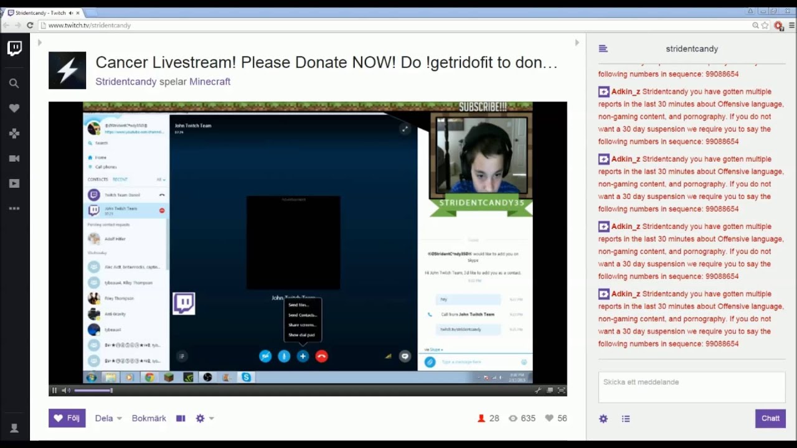The width and height of the screenshot is (797, 448).
Task: Mute microphone in the streamed Skype call
Action: (x=284, y=356)
